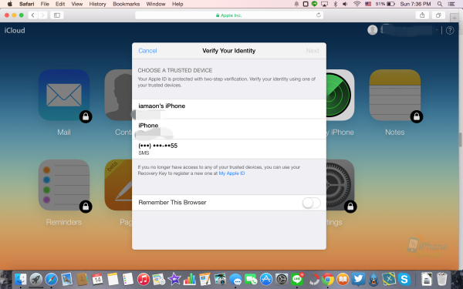Open the iCloud Settings gear icon
The height and width of the screenshot is (289, 463).
pyautogui.click(x=340, y=185)
